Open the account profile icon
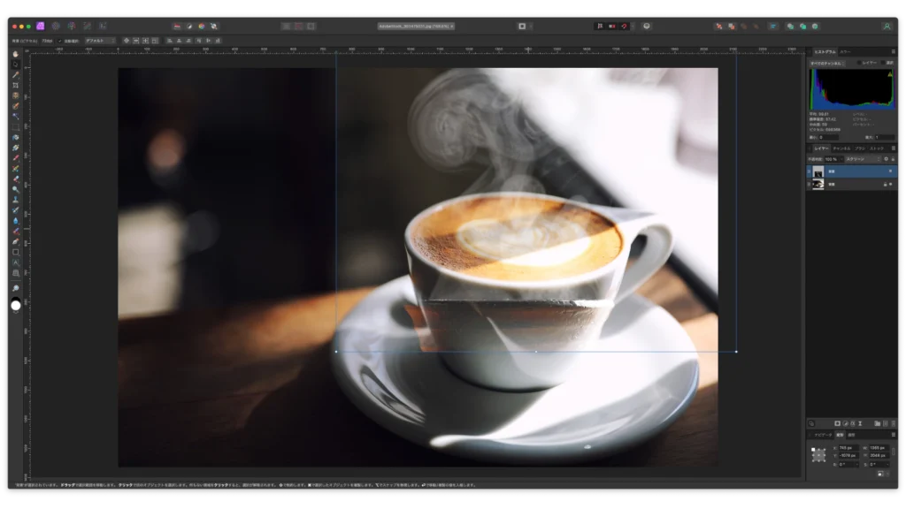906x509 pixels. pyautogui.click(x=887, y=27)
